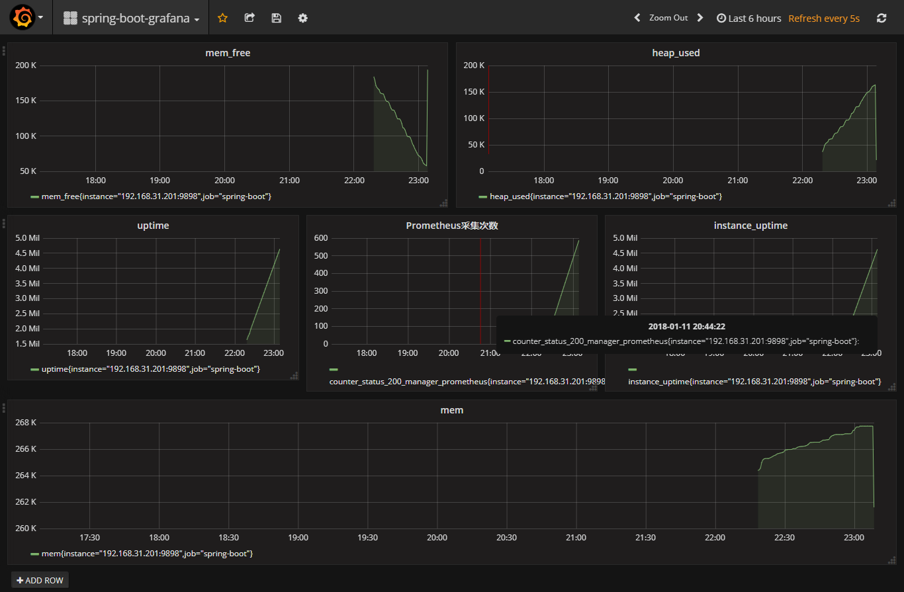Open the spring-boot-grafana dashboard picker
Screen dimensions: 904x592
click(x=132, y=19)
